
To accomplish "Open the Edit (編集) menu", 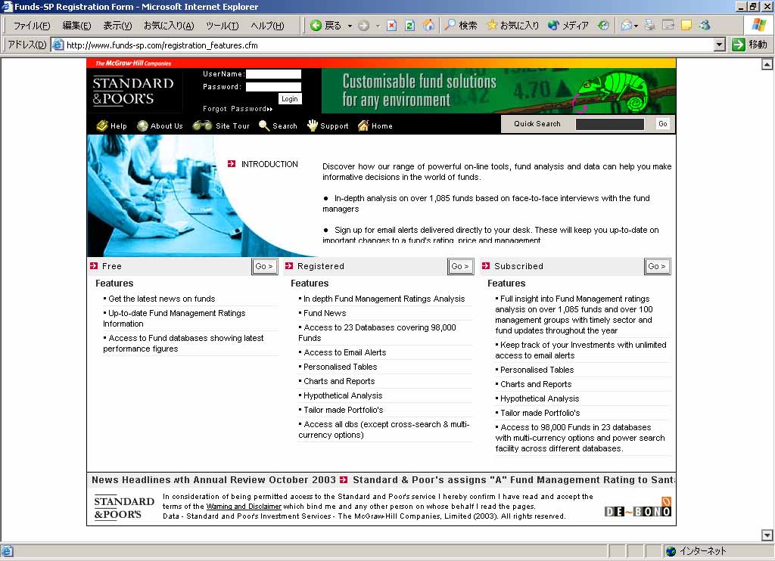I will [76, 26].
